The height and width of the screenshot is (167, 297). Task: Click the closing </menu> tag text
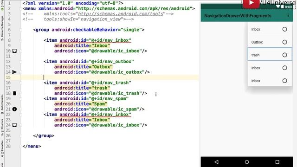point(32,147)
